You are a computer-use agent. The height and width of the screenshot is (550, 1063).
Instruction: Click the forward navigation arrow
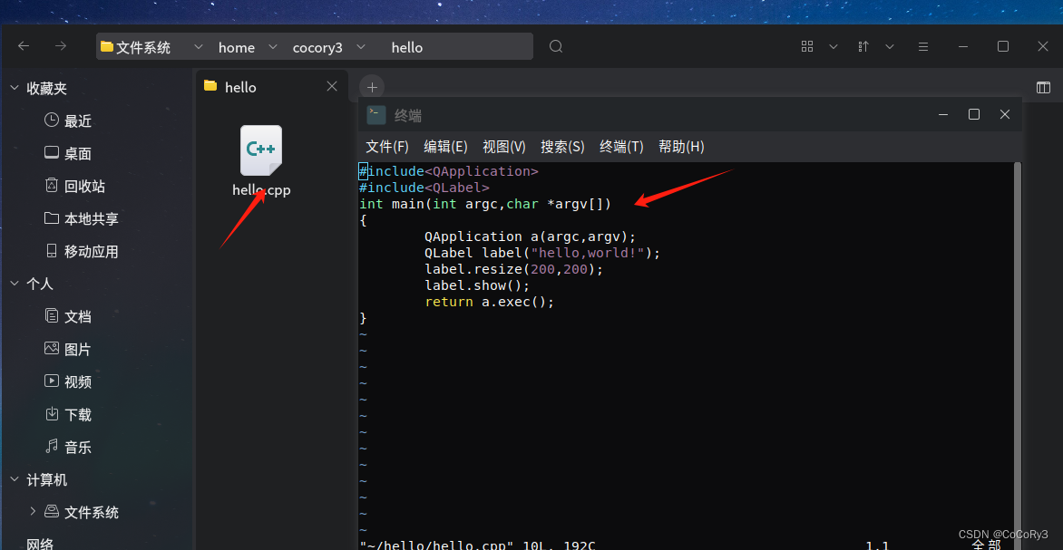[60, 46]
